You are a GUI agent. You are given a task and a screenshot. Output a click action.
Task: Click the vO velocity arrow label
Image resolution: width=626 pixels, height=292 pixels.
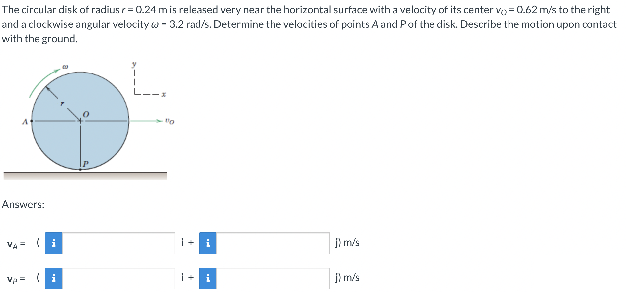pos(169,121)
